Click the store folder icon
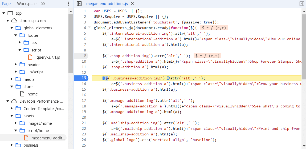 pyautogui.click(x=18, y=87)
